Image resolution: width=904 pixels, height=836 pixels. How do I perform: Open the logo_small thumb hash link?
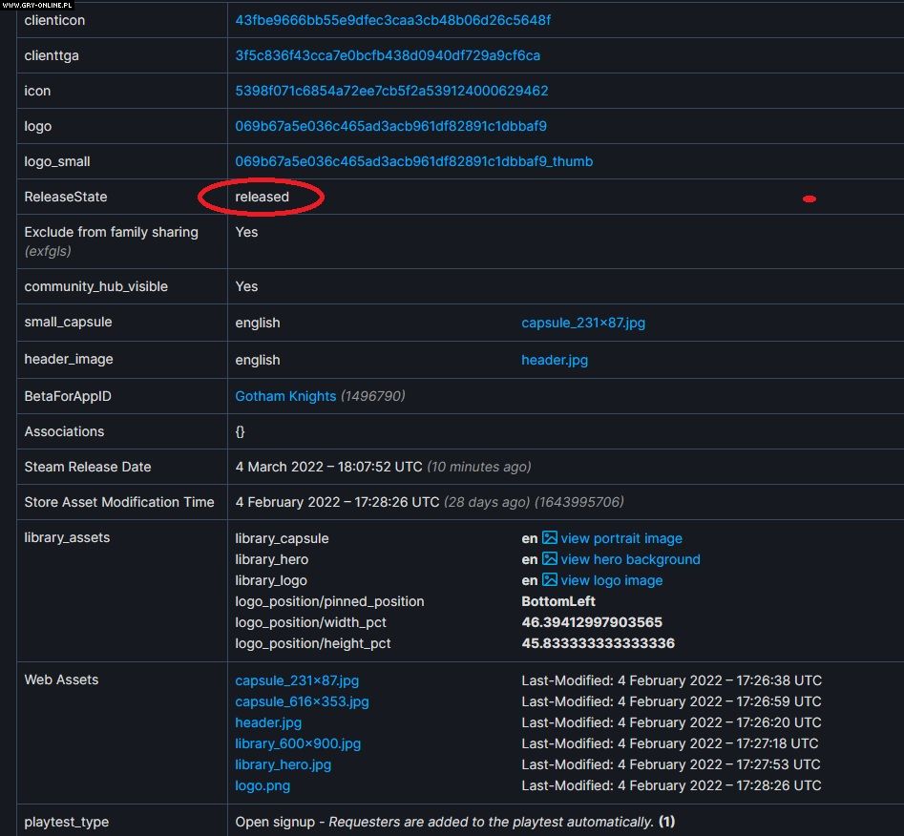(x=413, y=161)
